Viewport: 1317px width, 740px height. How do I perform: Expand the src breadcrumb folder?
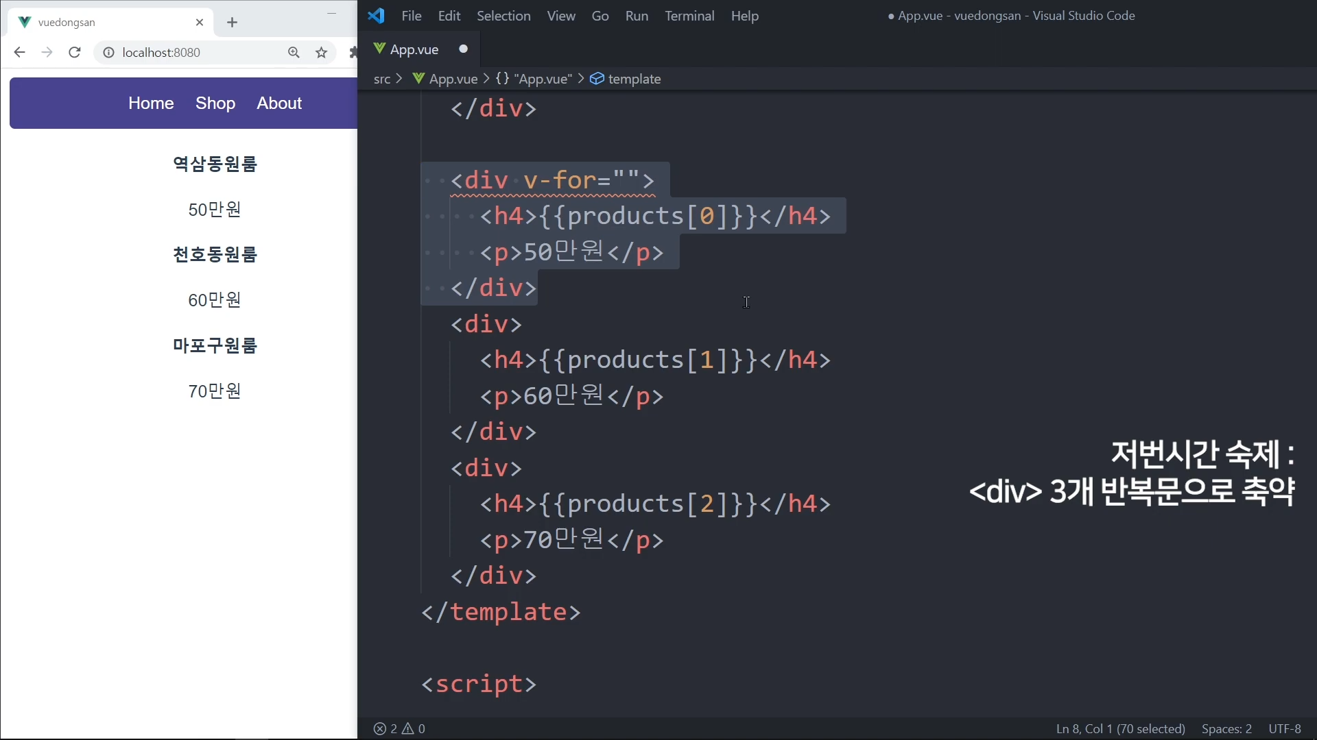coord(382,79)
